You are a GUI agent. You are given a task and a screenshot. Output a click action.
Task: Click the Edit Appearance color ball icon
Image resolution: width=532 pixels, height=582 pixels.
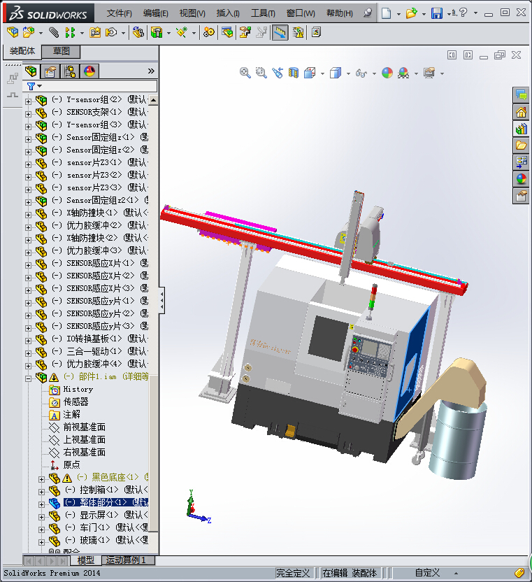coord(387,73)
